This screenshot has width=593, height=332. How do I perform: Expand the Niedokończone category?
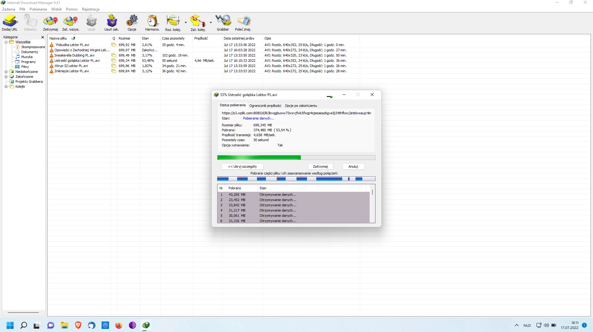6,72
